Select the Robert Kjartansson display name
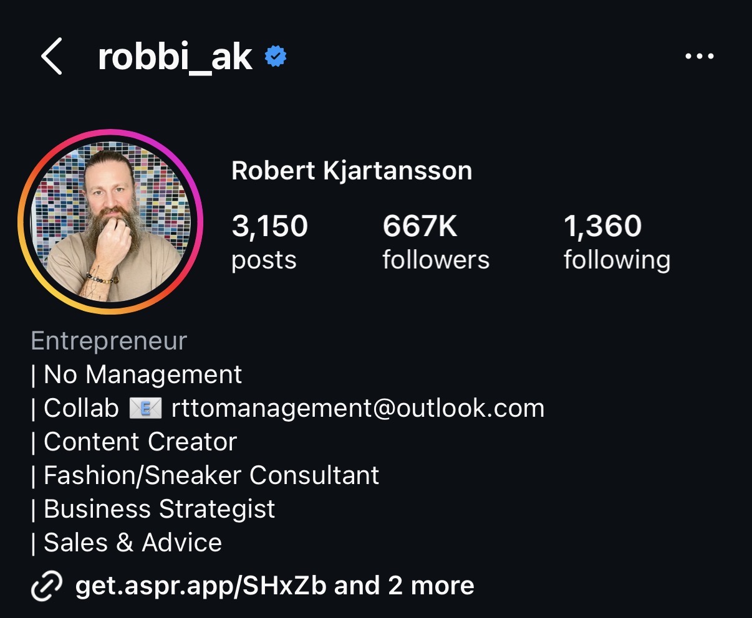 (x=352, y=171)
